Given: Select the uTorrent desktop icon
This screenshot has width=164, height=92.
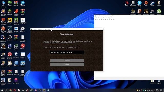Looking at the screenshot, I should pos(159,12).
